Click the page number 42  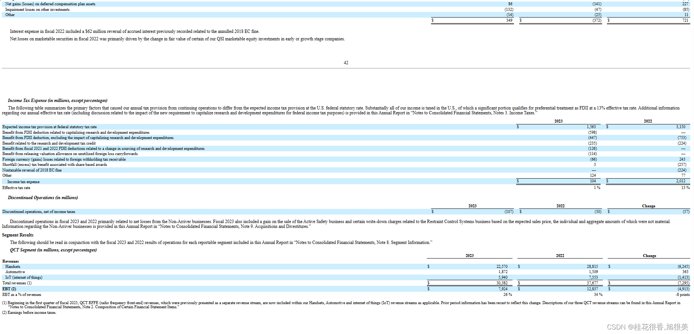coord(346,63)
